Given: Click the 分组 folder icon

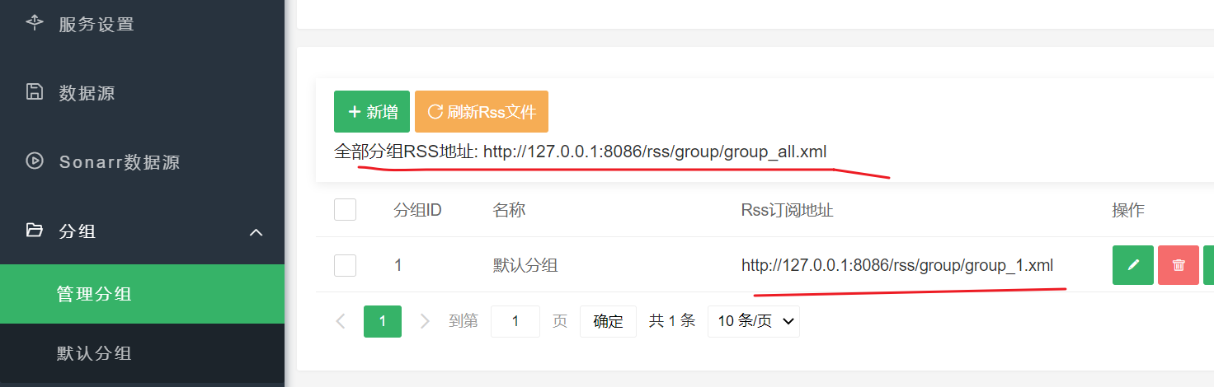Looking at the screenshot, I should 35,231.
